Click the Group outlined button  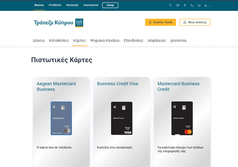pyautogui.click(x=110, y=5)
